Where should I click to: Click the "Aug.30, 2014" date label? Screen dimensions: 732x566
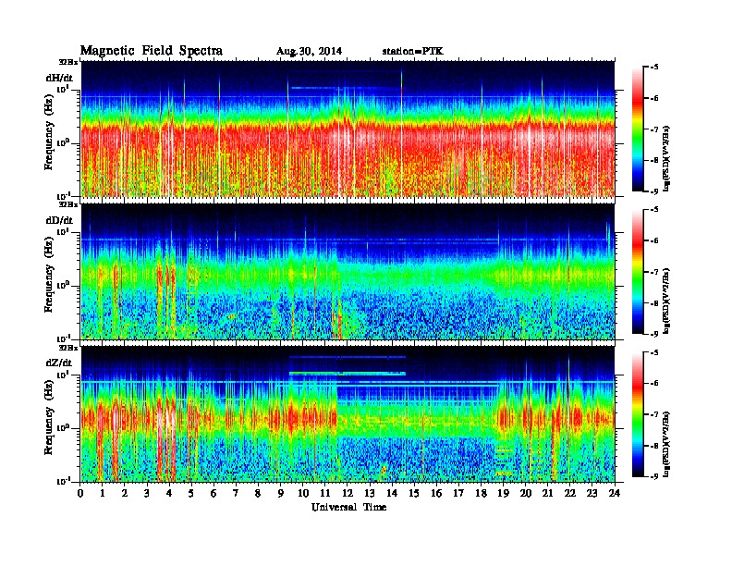pyautogui.click(x=309, y=52)
